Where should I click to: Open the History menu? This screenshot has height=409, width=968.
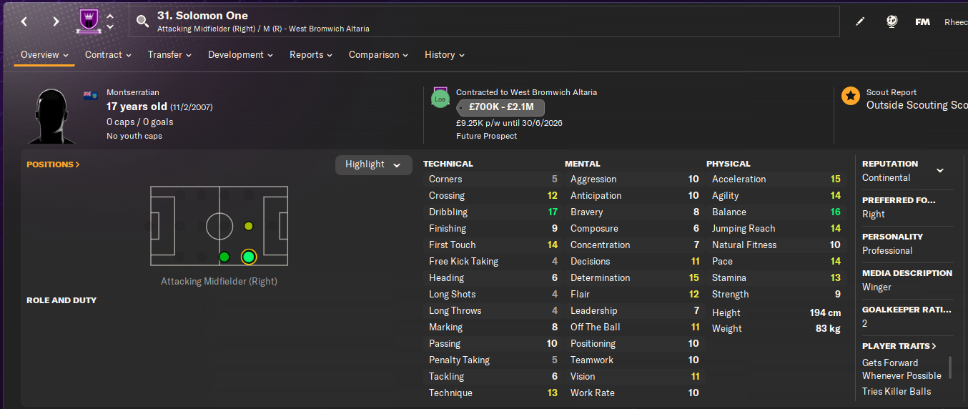tap(444, 55)
